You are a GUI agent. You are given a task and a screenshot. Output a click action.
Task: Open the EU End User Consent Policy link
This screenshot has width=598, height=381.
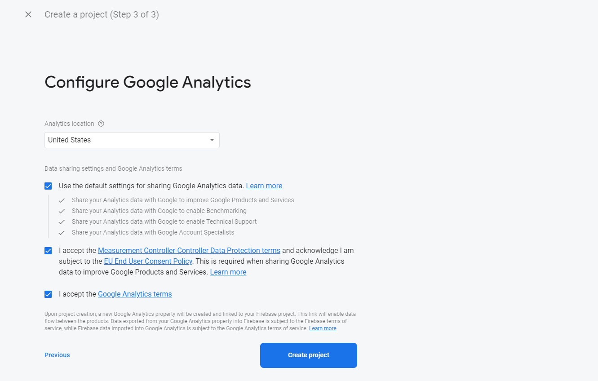(148, 261)
